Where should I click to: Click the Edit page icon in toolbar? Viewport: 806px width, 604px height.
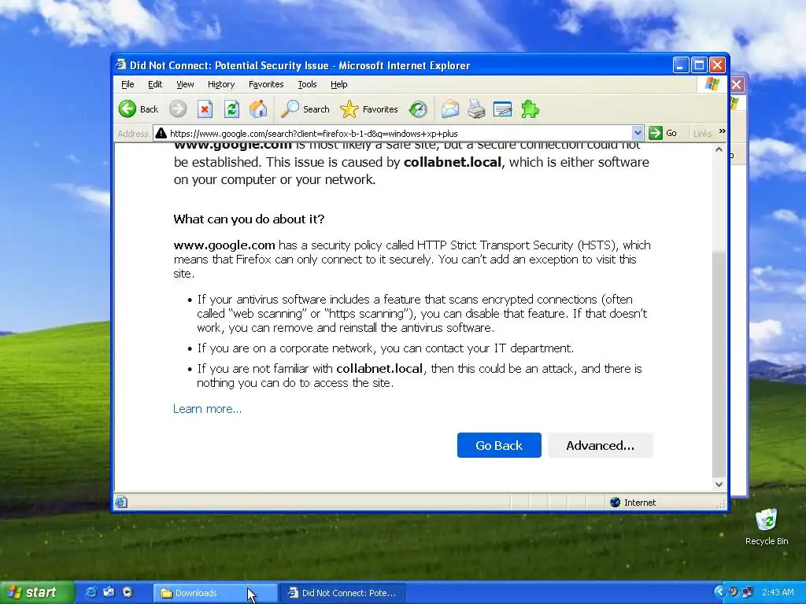(x=502, y=109)
